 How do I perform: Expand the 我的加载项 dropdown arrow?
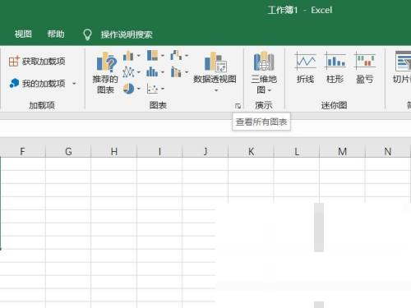pyautogui.click(x=74, y=83)
